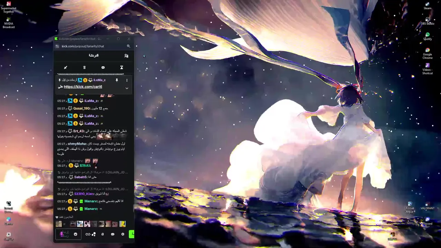Click the browser zoom magnifier icon
The image size is (441, 248).
[x=129, y=46]
